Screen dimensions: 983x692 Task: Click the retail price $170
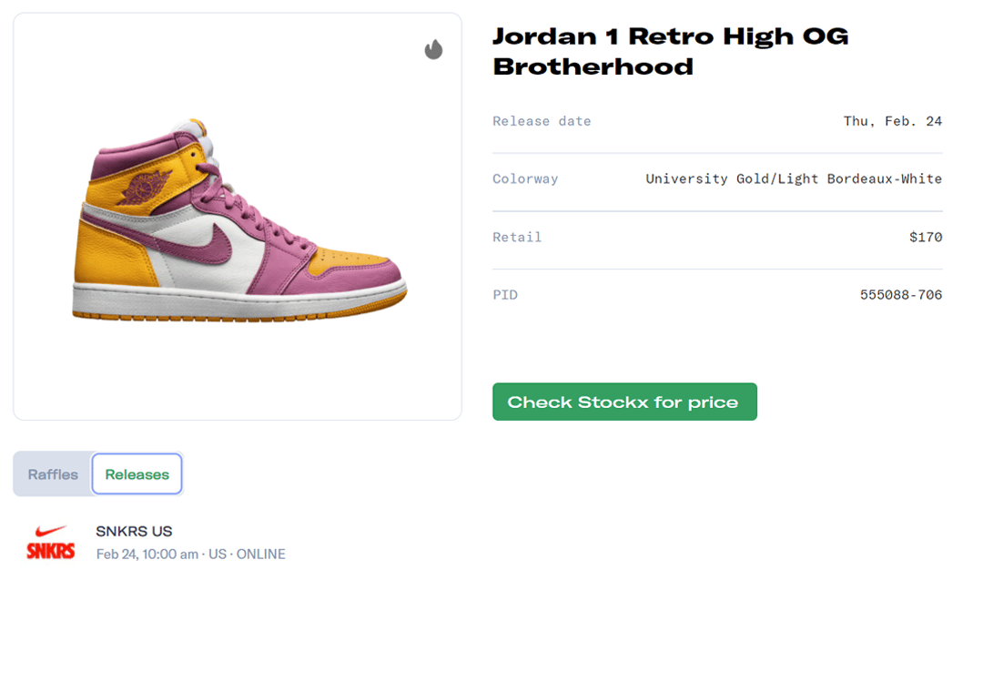click(925, 237)
